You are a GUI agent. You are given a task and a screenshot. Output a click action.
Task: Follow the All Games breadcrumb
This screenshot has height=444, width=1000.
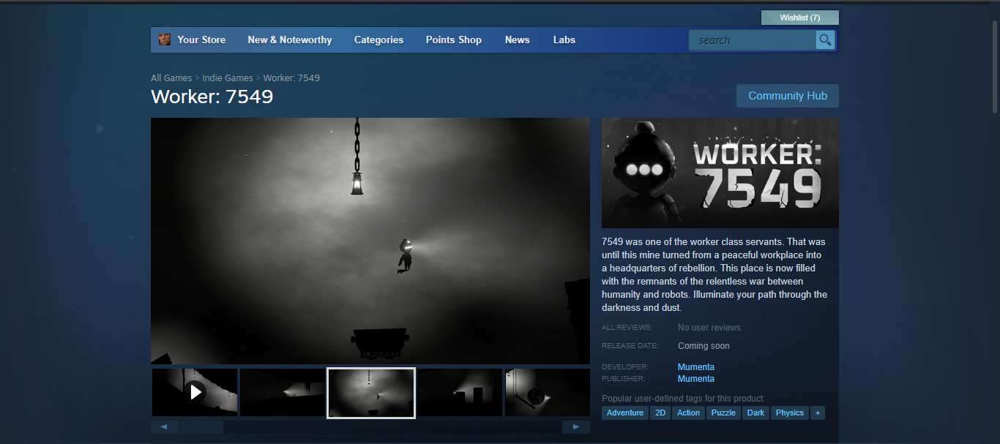click(x=171, y=78)
